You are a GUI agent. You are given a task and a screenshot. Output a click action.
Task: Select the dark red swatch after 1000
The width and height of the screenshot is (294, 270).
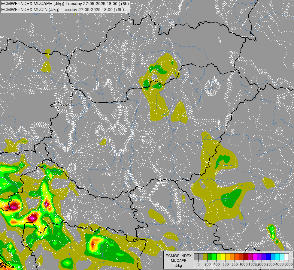click(x=246, y=257)
